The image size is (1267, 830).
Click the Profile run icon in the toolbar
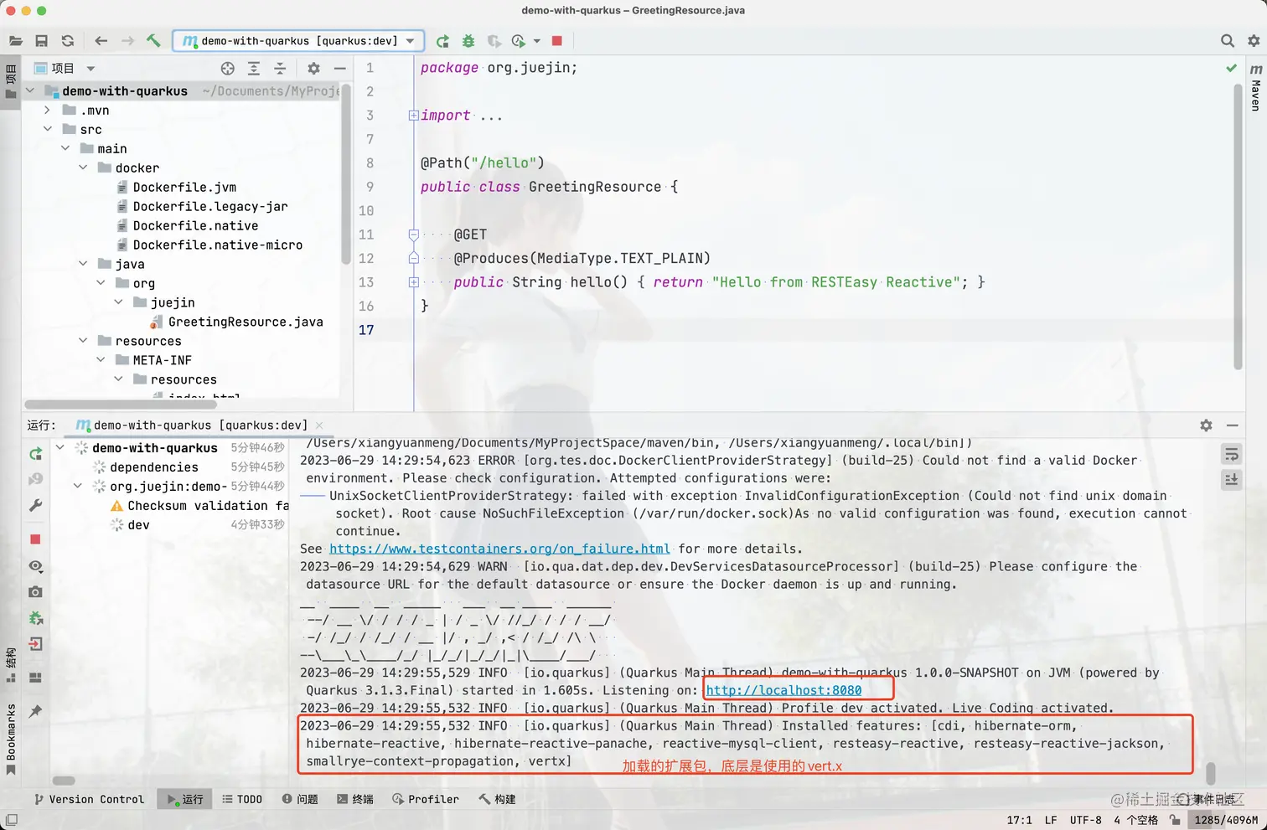[519, 40]
